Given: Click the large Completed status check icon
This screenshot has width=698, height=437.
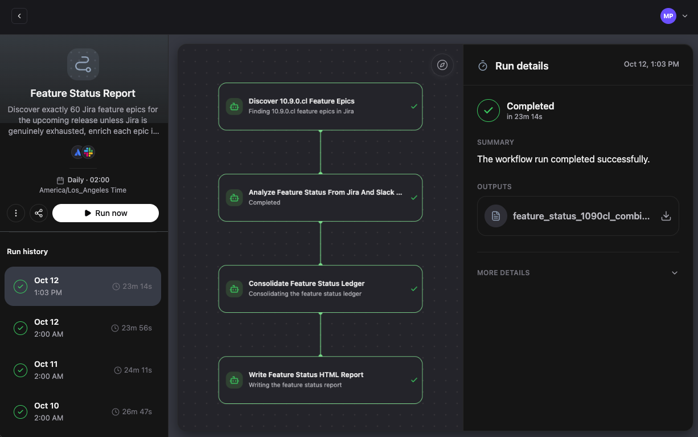Looking at the screenshot, I should coord(488,111).
